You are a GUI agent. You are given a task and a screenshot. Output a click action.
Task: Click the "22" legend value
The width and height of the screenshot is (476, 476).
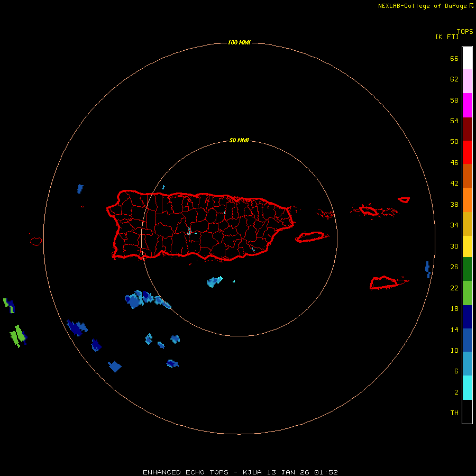pos(454,288)
